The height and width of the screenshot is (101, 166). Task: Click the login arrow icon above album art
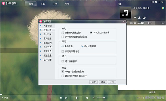coord(120,4)
